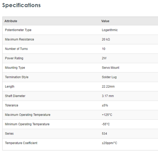Viewport: 158px width, 153px height.
Task: Click the 2W power value
Action: pyautogui.click(x=104, y=58)
